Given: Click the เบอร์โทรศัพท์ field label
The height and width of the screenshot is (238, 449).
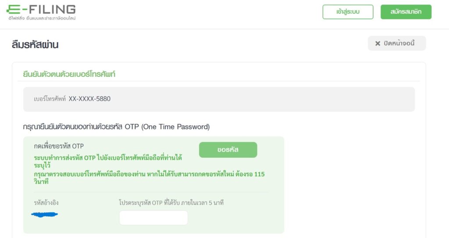Looking at the screenshot, I should 50,99.
